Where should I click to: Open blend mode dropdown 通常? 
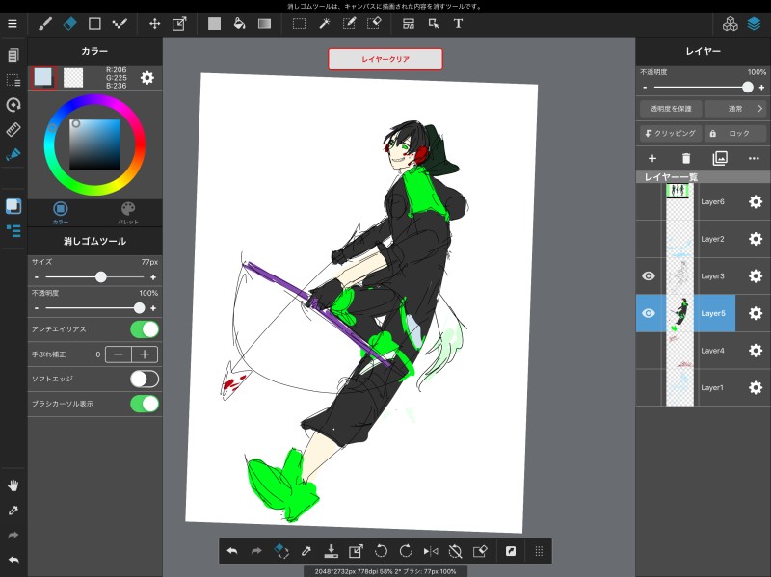(x=735, y=109)
